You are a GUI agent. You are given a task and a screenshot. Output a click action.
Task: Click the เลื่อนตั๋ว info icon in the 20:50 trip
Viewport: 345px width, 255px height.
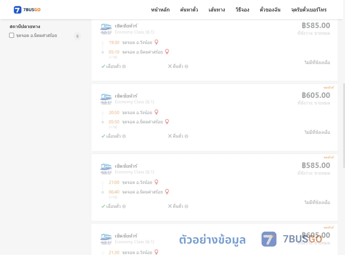tap(124, 136)
